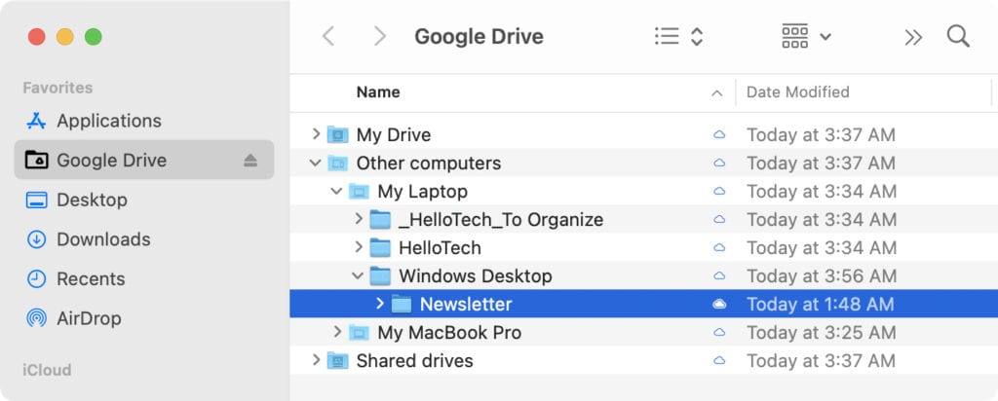Select the My Laptop row
Screen dimensions: 998x401
[x=643, y=191]
